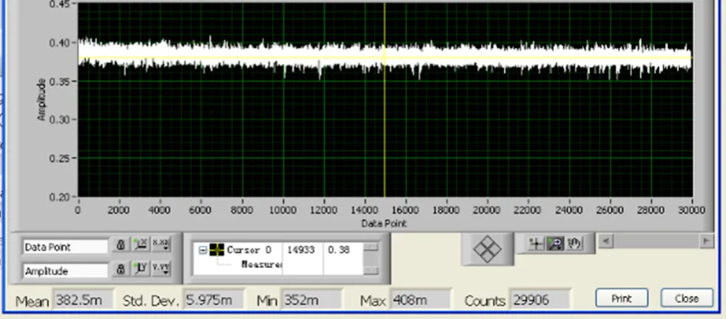
Task: Click the Cursor 0 crosshair icon
Action: [216, 250]
